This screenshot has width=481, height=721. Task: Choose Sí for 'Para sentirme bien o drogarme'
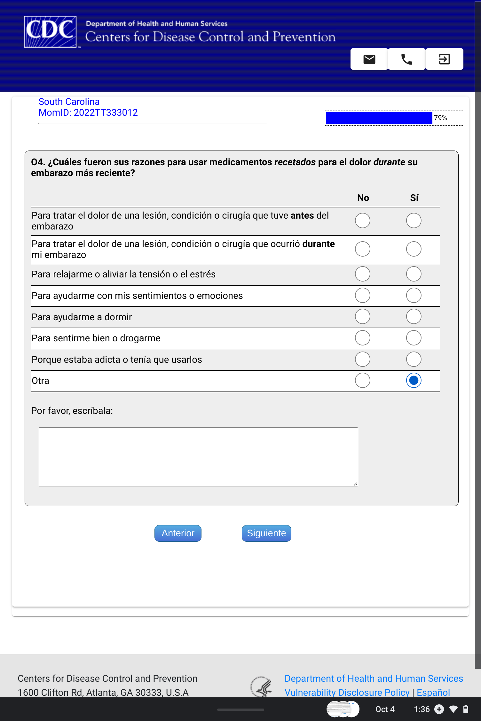coord(414,338)
